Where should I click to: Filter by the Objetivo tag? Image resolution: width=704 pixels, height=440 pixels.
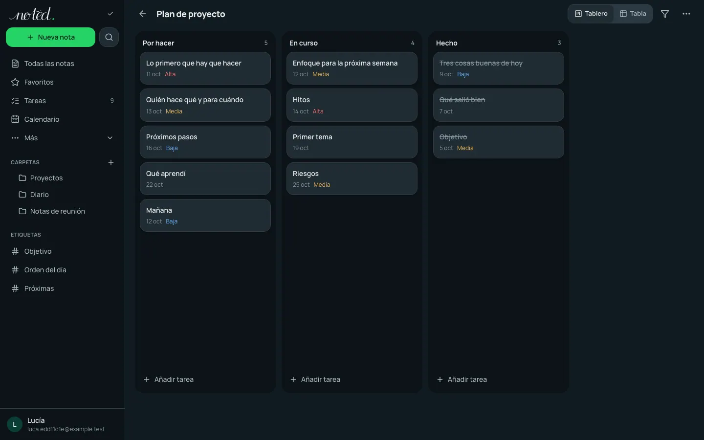[x=63, y=251]
